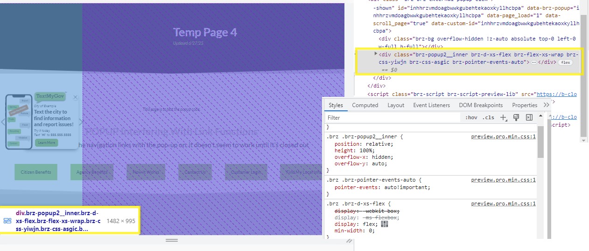Switch to the Styles tab
Screen dimensions: 589x251
[336, 105]
